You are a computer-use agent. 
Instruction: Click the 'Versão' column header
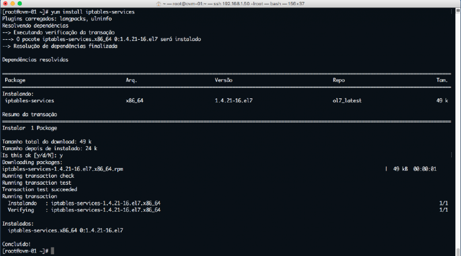(224, 80)
